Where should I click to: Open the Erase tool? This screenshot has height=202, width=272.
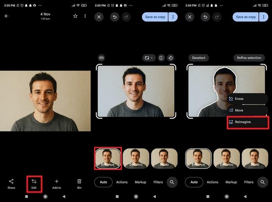[239, 99]
